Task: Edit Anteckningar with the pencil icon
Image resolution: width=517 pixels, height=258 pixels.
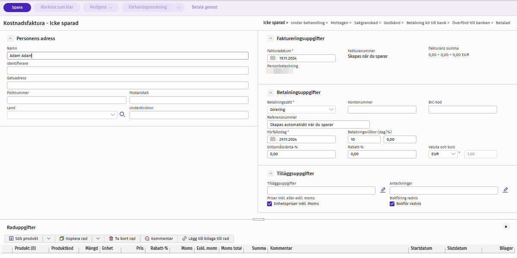Action: (x=505, y=190)
